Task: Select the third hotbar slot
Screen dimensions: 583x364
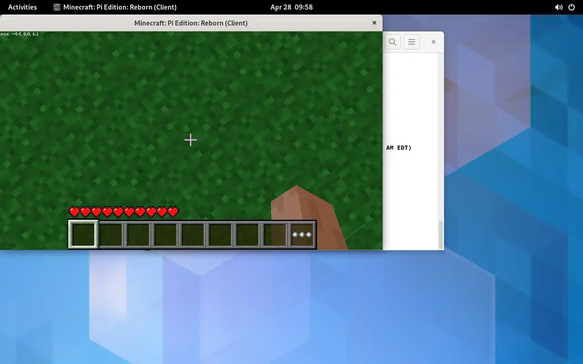Action: (x=138, y=234)
